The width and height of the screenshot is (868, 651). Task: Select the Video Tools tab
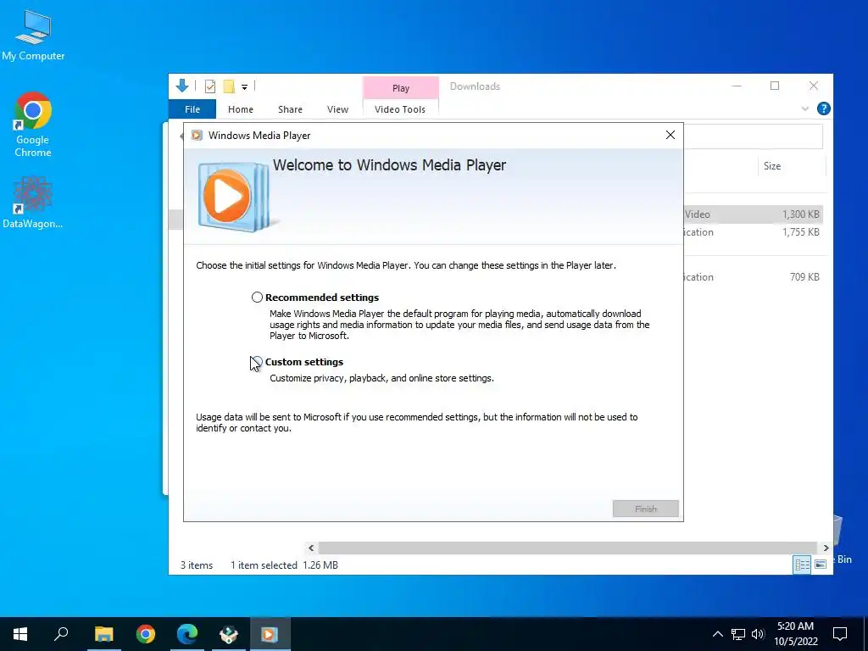click(x=400, y=109)
